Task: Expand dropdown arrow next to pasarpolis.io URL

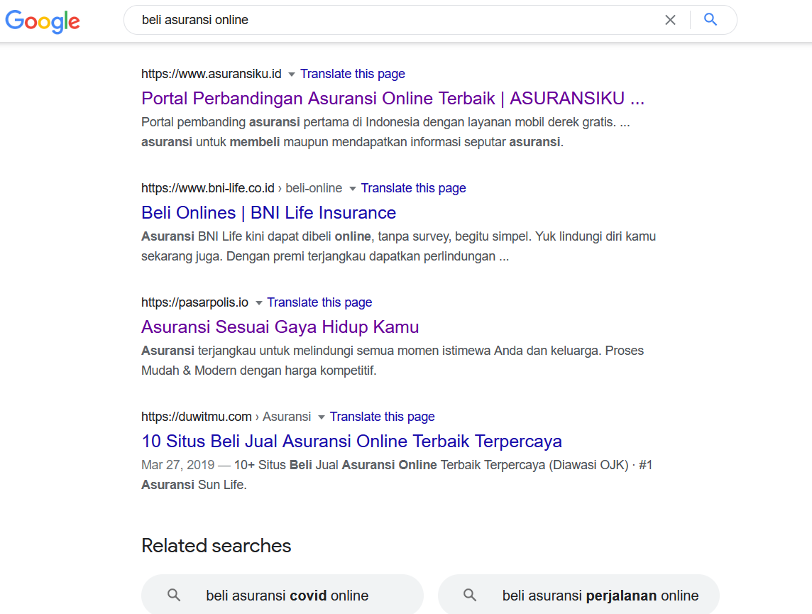Action: (x=259, y=303)
